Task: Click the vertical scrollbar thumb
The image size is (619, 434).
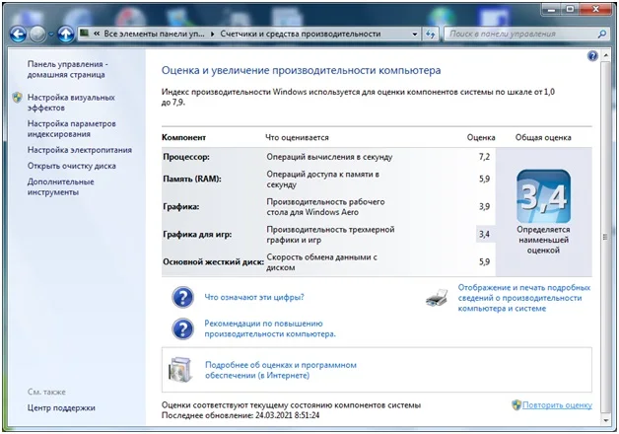Action: point(605,237)
